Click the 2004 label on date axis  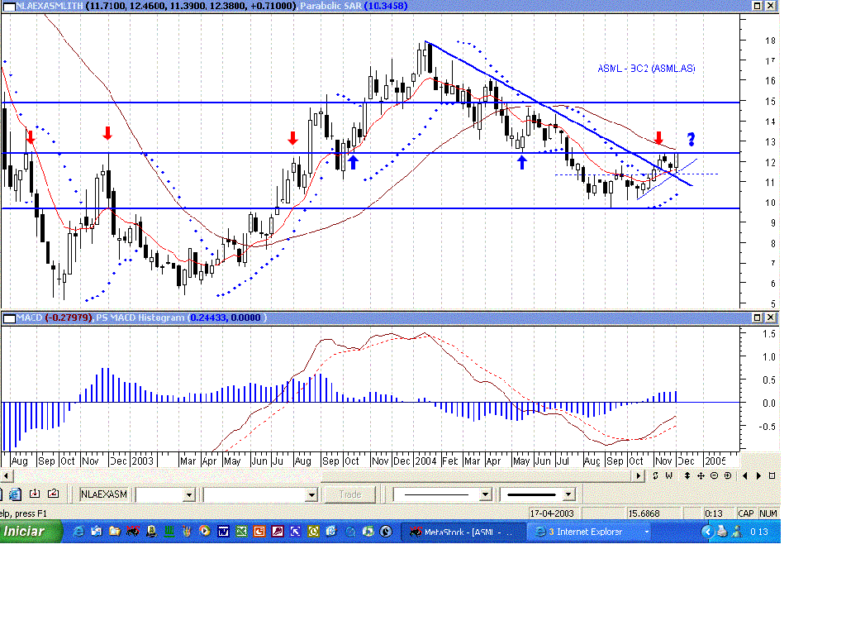[425, 461]
